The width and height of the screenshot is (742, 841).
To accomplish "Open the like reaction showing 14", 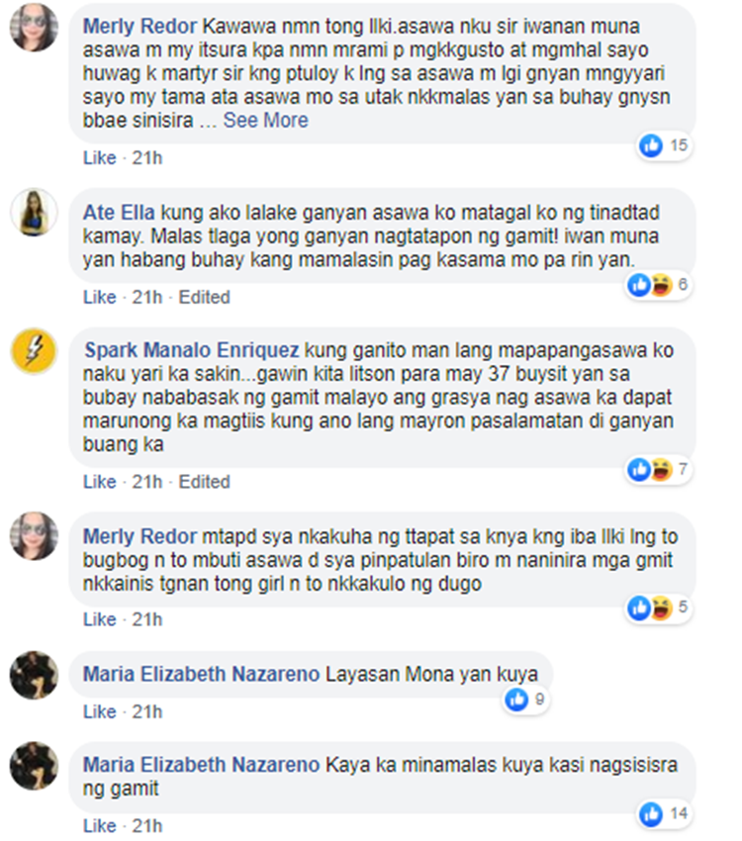I will pos(651,814).
